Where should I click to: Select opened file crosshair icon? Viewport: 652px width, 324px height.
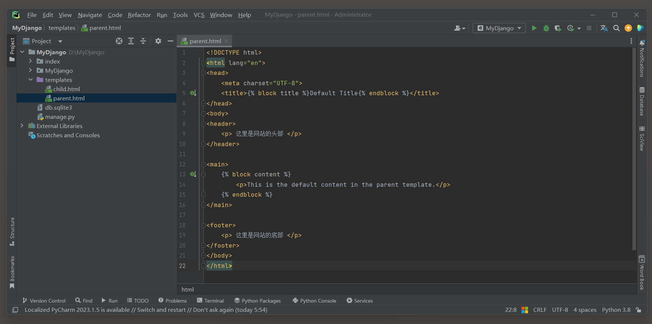click(119, 41)
